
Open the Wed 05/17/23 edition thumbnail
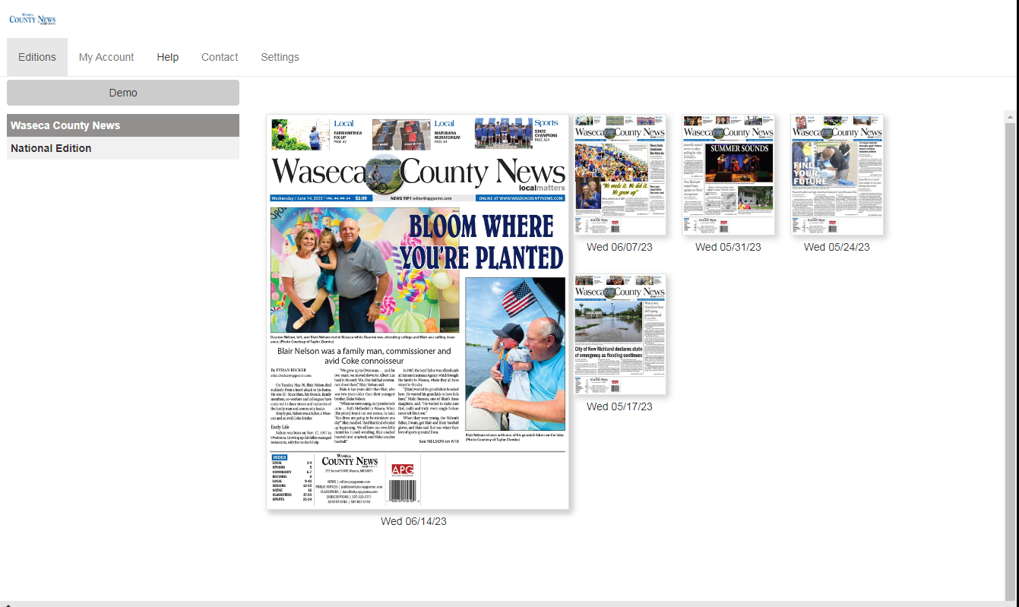pos(620,334)
